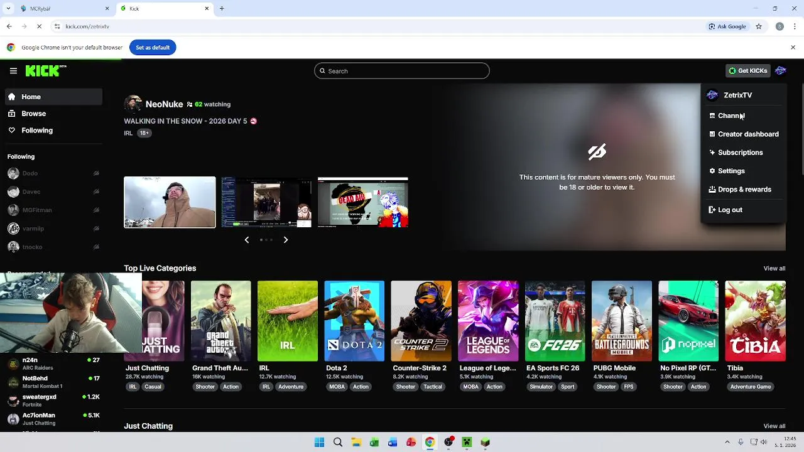Viewport: 804px width, 452px height.
Task: Select the Dead Aid stream thumbnail
Action: pos(363,202)
